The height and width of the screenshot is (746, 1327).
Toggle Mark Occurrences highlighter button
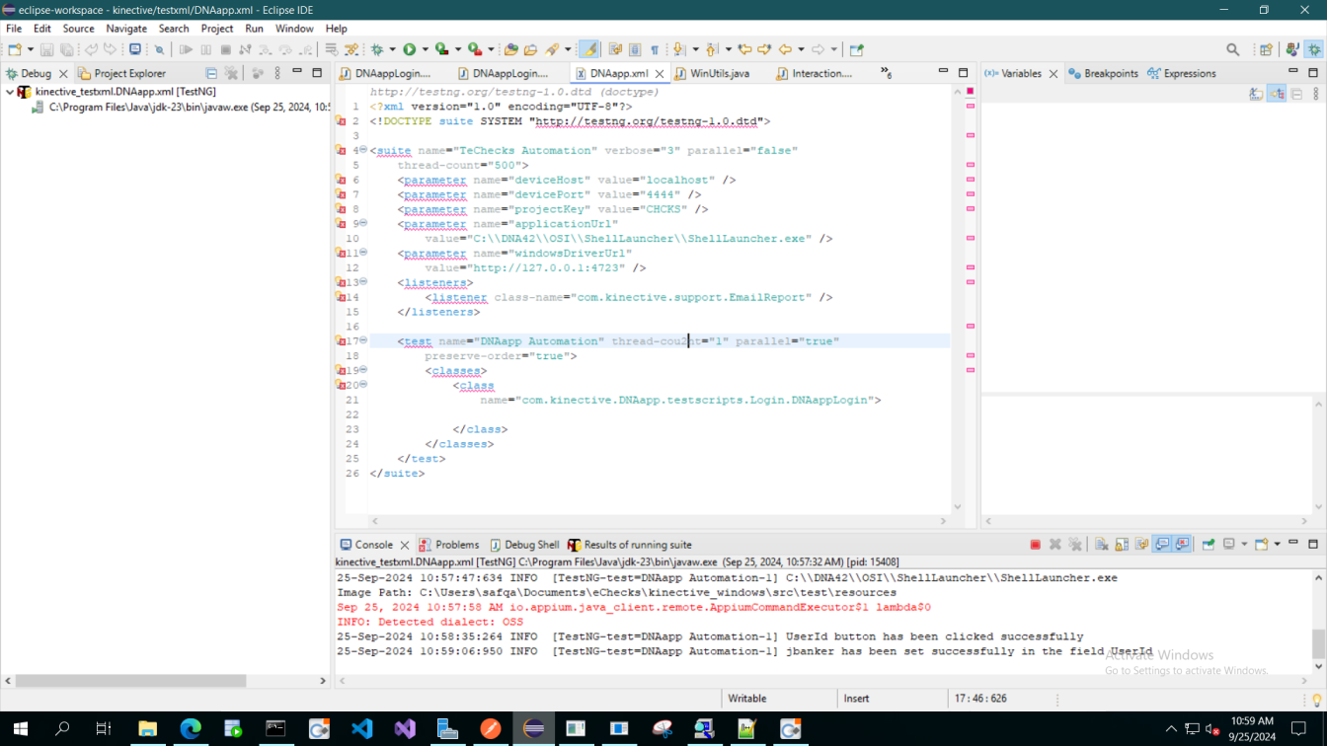pos(589,49)
